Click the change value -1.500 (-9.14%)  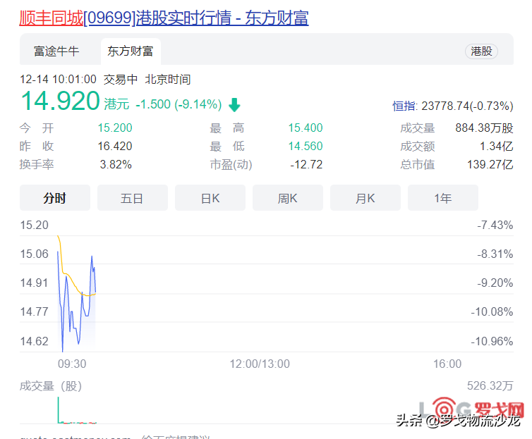(179, 104)
